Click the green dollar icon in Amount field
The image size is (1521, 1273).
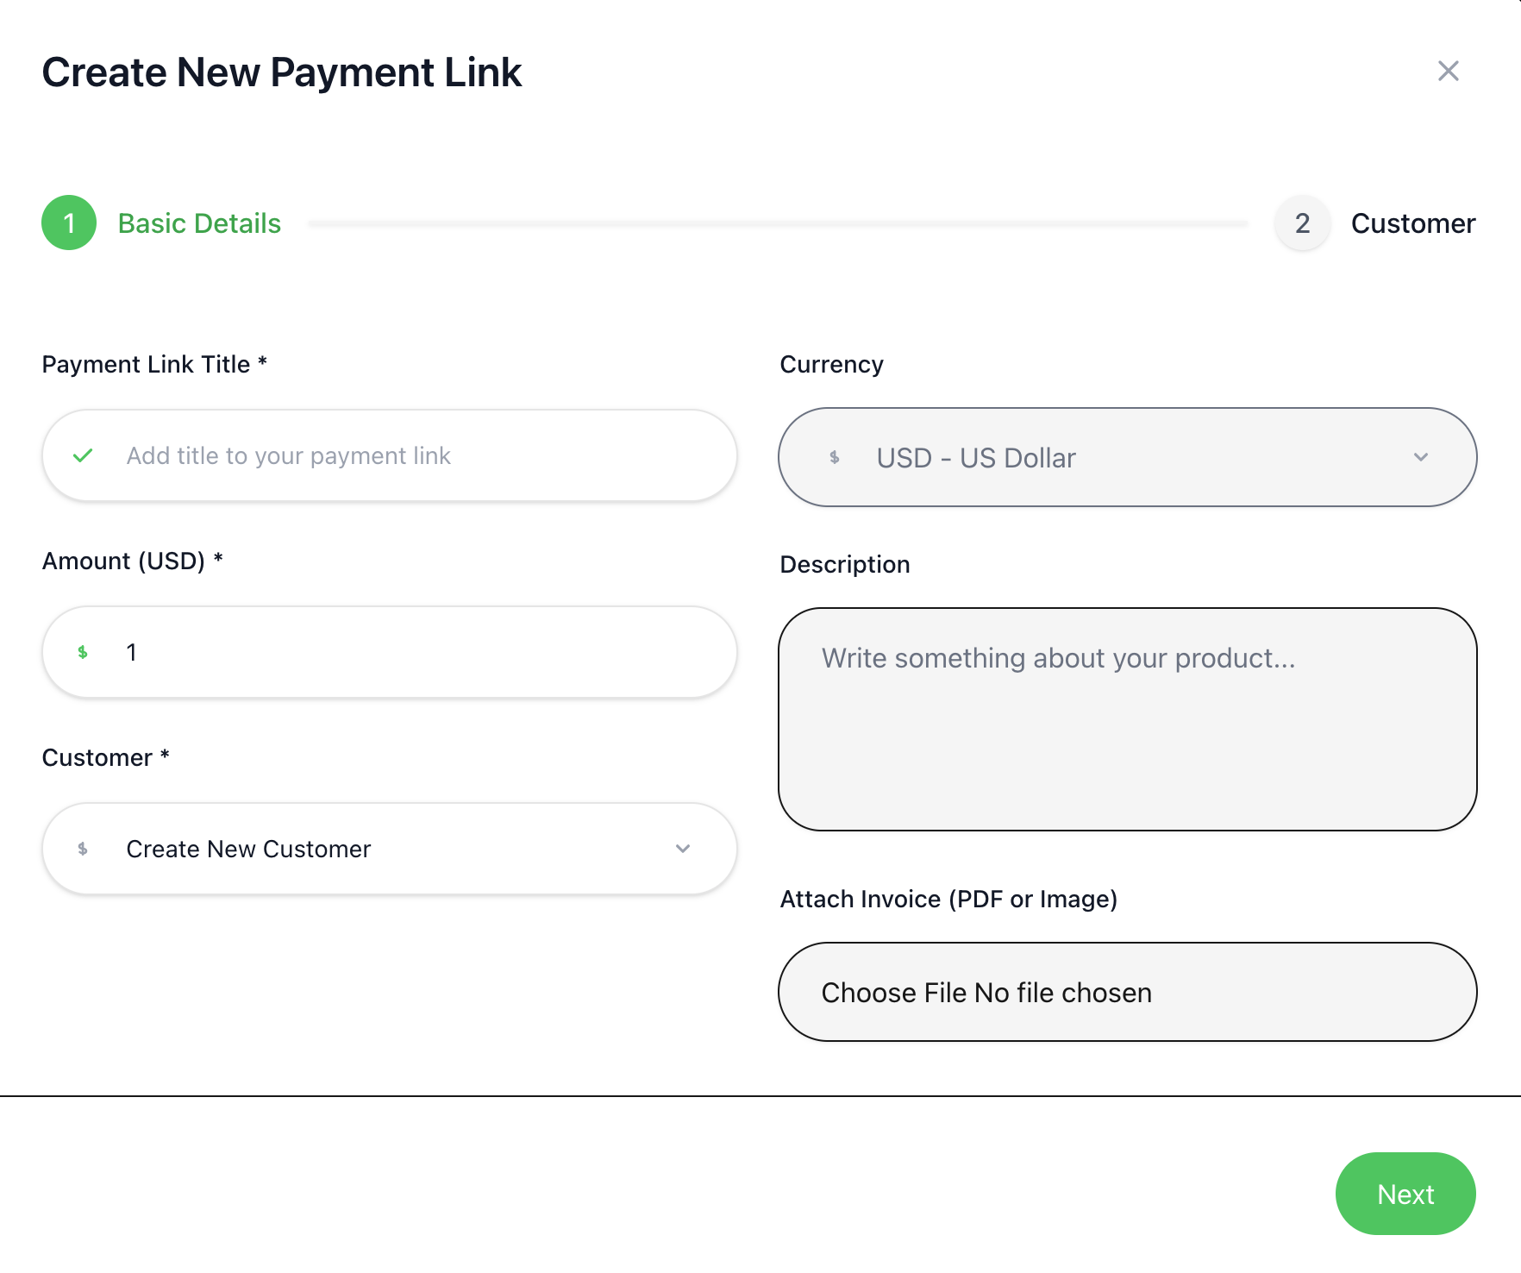coord(83,652)
